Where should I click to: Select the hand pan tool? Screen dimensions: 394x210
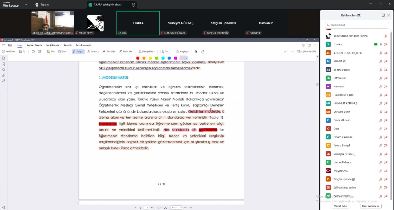tap(202, 51)
